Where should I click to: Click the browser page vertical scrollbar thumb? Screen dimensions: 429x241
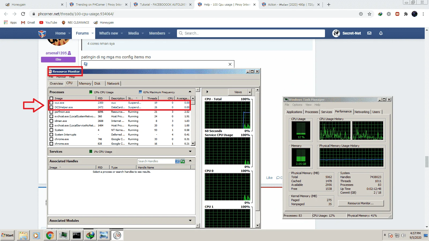tap(427, 162)
